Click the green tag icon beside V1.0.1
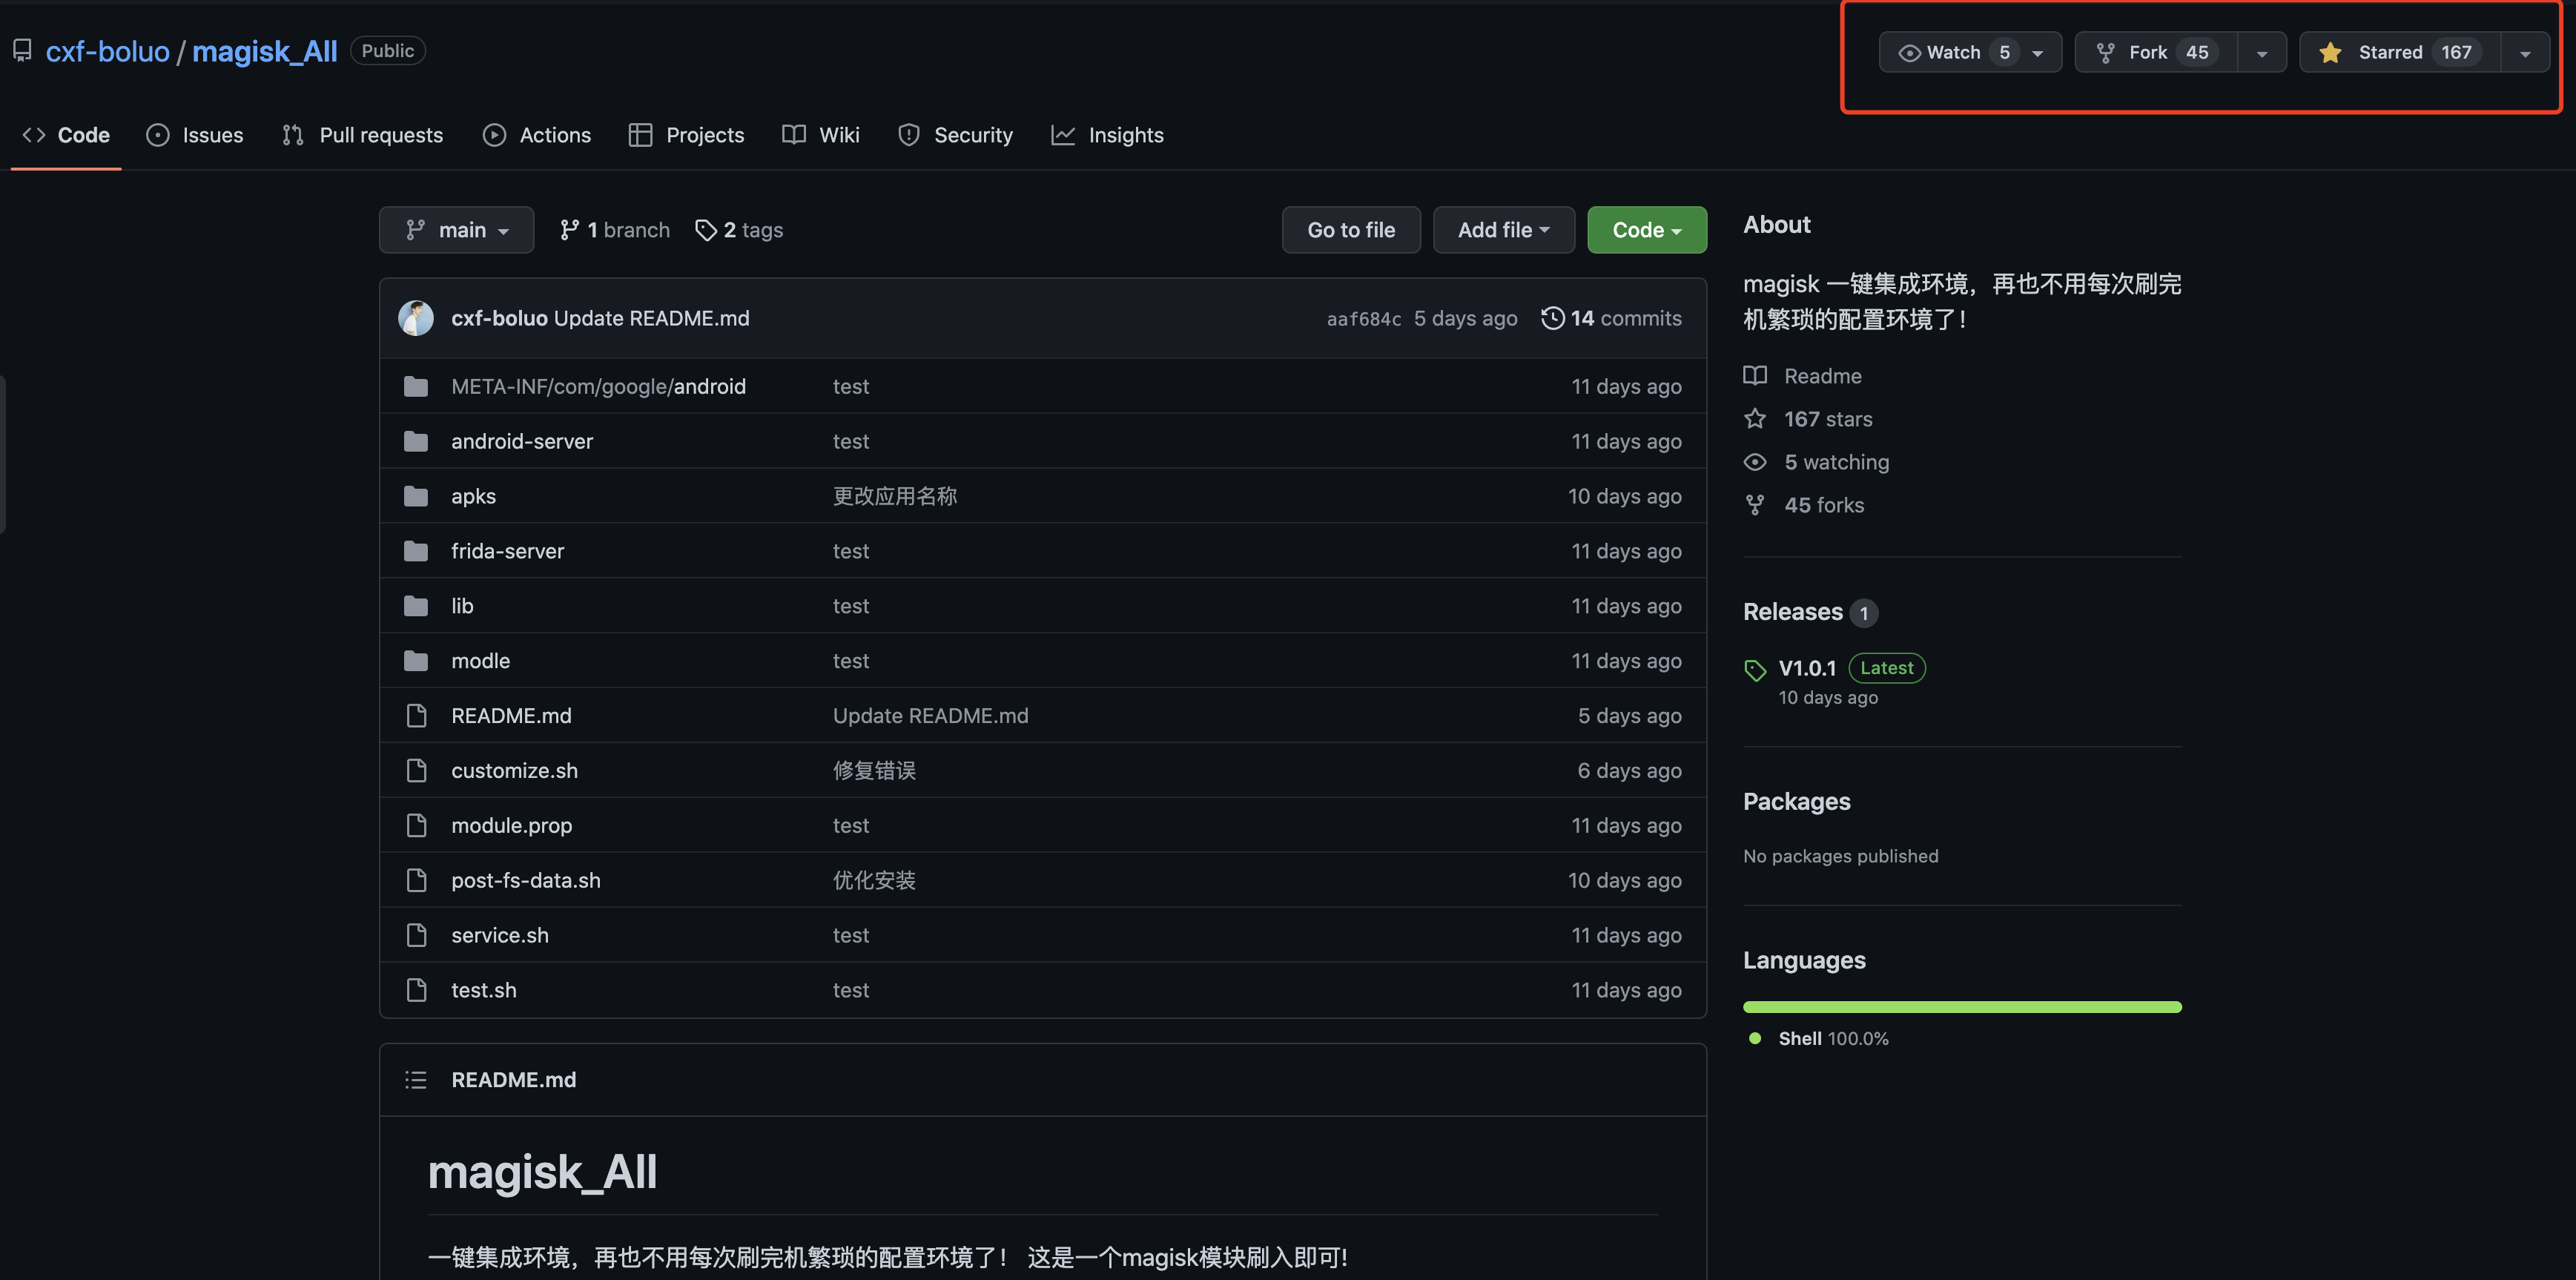The width and height of the screenshot is (2576, 1280). tap(1755, 670)
